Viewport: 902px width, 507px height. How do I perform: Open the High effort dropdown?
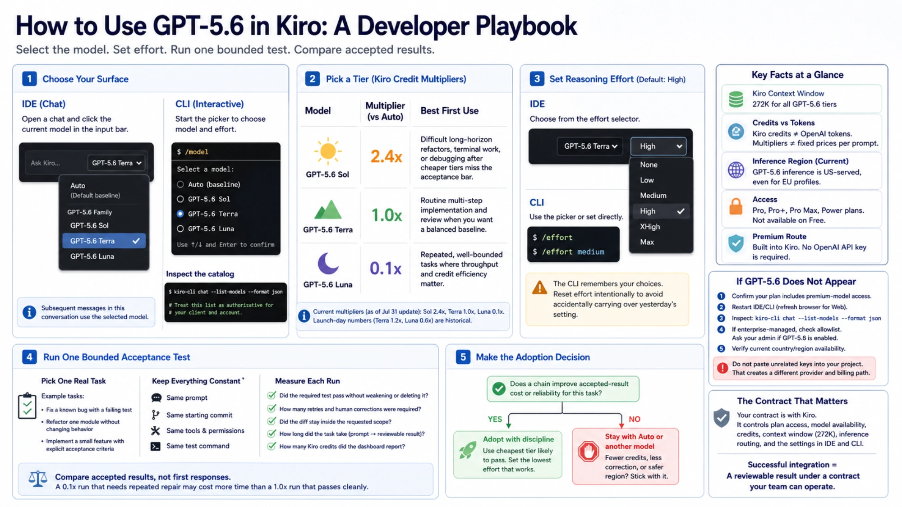tap(658, 146)
